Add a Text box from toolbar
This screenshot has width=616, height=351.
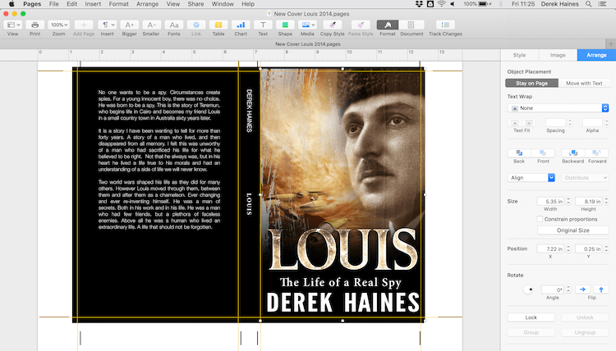[263, 25]
